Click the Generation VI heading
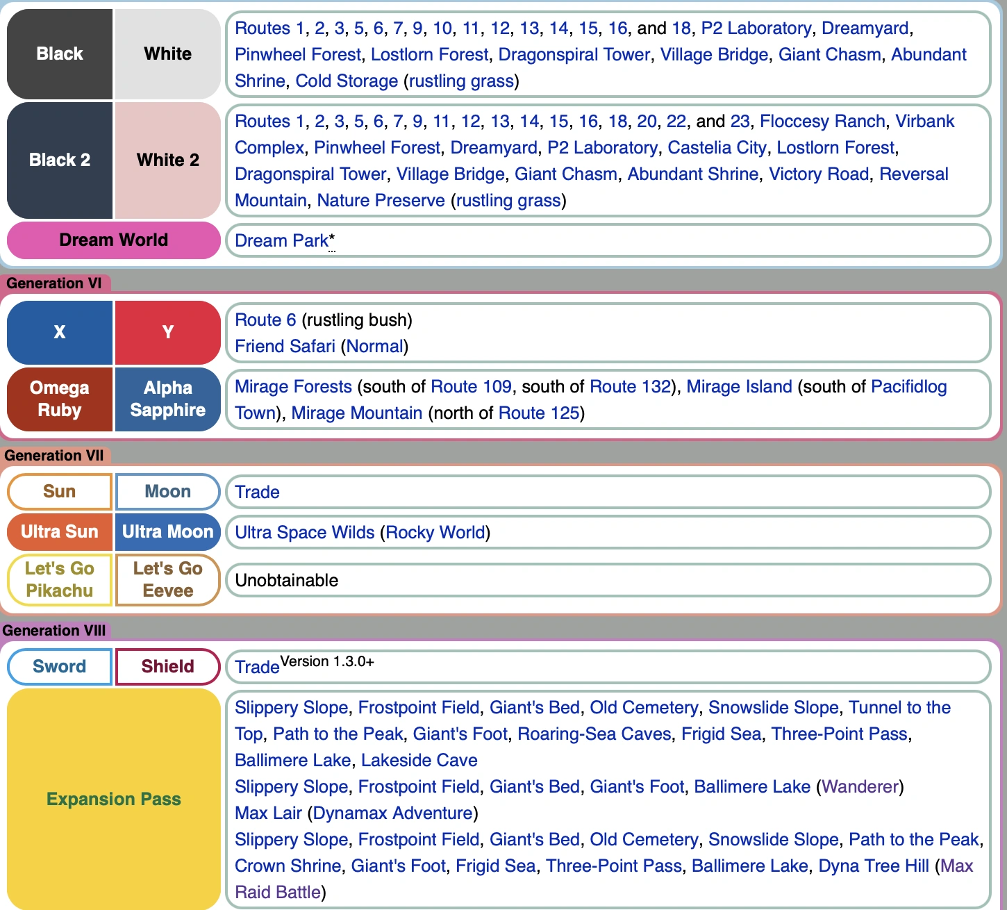The width and height of the screenshot is (1007, 910). click(x=54, y=283)
